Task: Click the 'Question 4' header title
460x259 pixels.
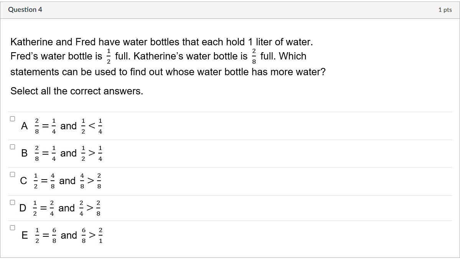Action: click(x=25, y=10)
